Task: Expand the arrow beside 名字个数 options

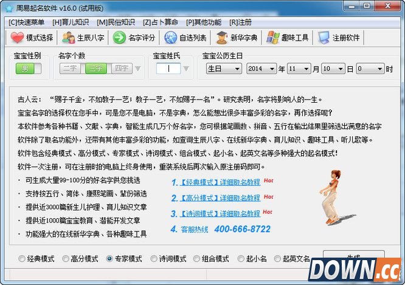Action: coord(138,69)
